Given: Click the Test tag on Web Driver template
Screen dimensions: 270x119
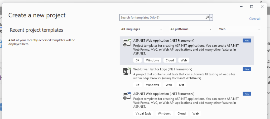Looking at the screenshot, I should (x=181, y=85).
